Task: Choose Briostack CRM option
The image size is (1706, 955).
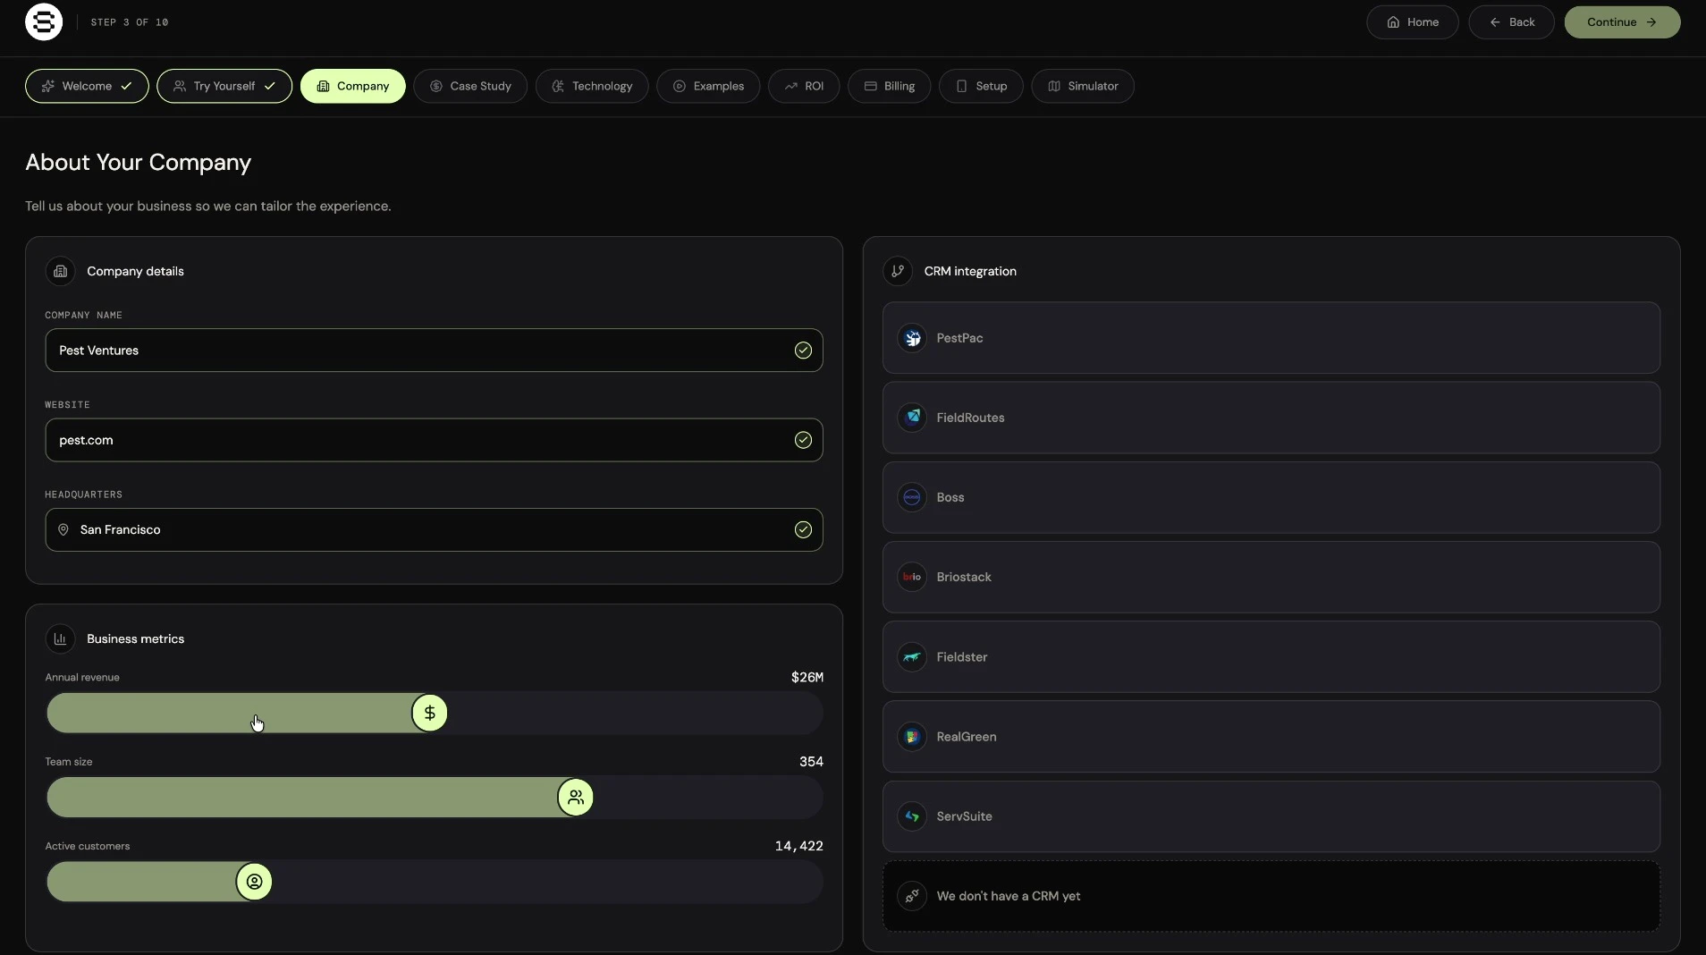Action: 1271,577
